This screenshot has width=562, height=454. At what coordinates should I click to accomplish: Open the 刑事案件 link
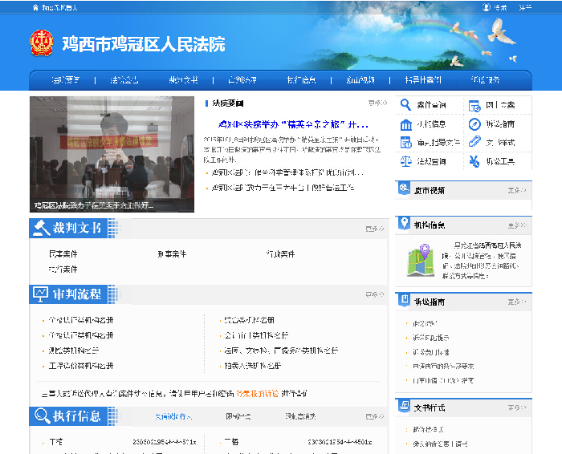tap(172, 254)
